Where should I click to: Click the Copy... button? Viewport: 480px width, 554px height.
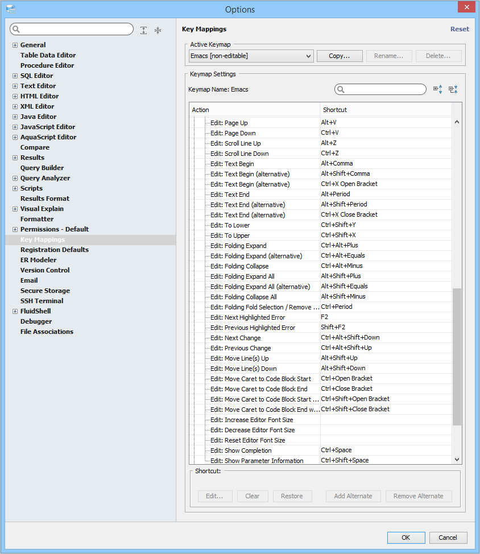[x=340, y=56]
